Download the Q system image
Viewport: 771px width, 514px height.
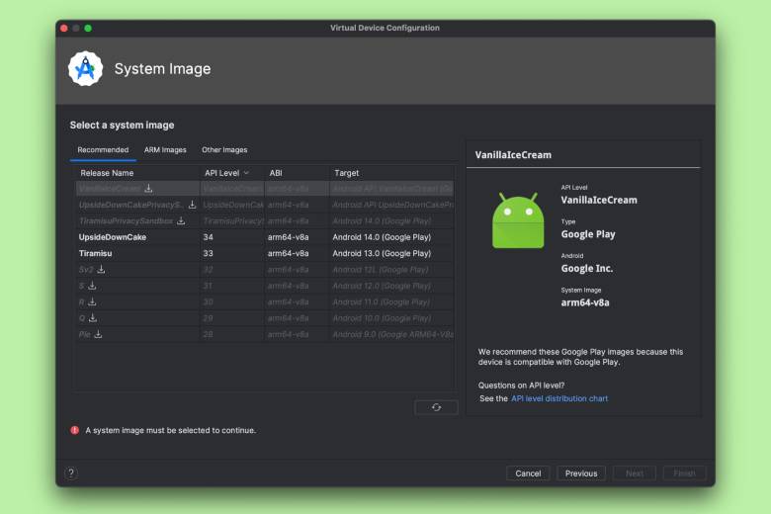[93, 318]
